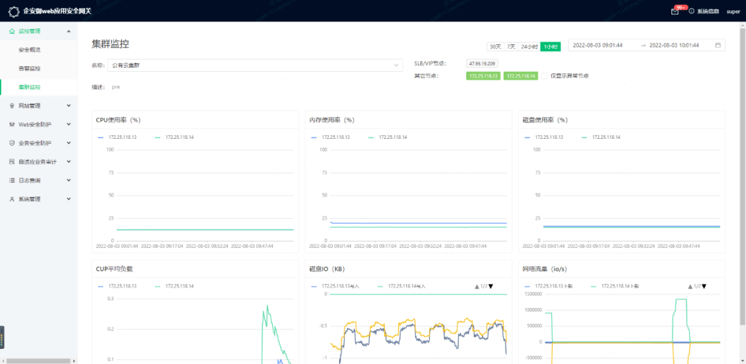Open 告警监控 in the sidebar

click(x=30, y=68)
